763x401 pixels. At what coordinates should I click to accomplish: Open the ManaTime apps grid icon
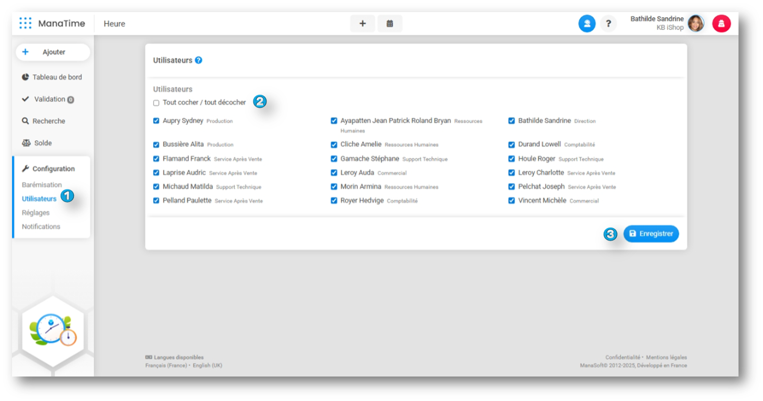(x=25, y=23)
